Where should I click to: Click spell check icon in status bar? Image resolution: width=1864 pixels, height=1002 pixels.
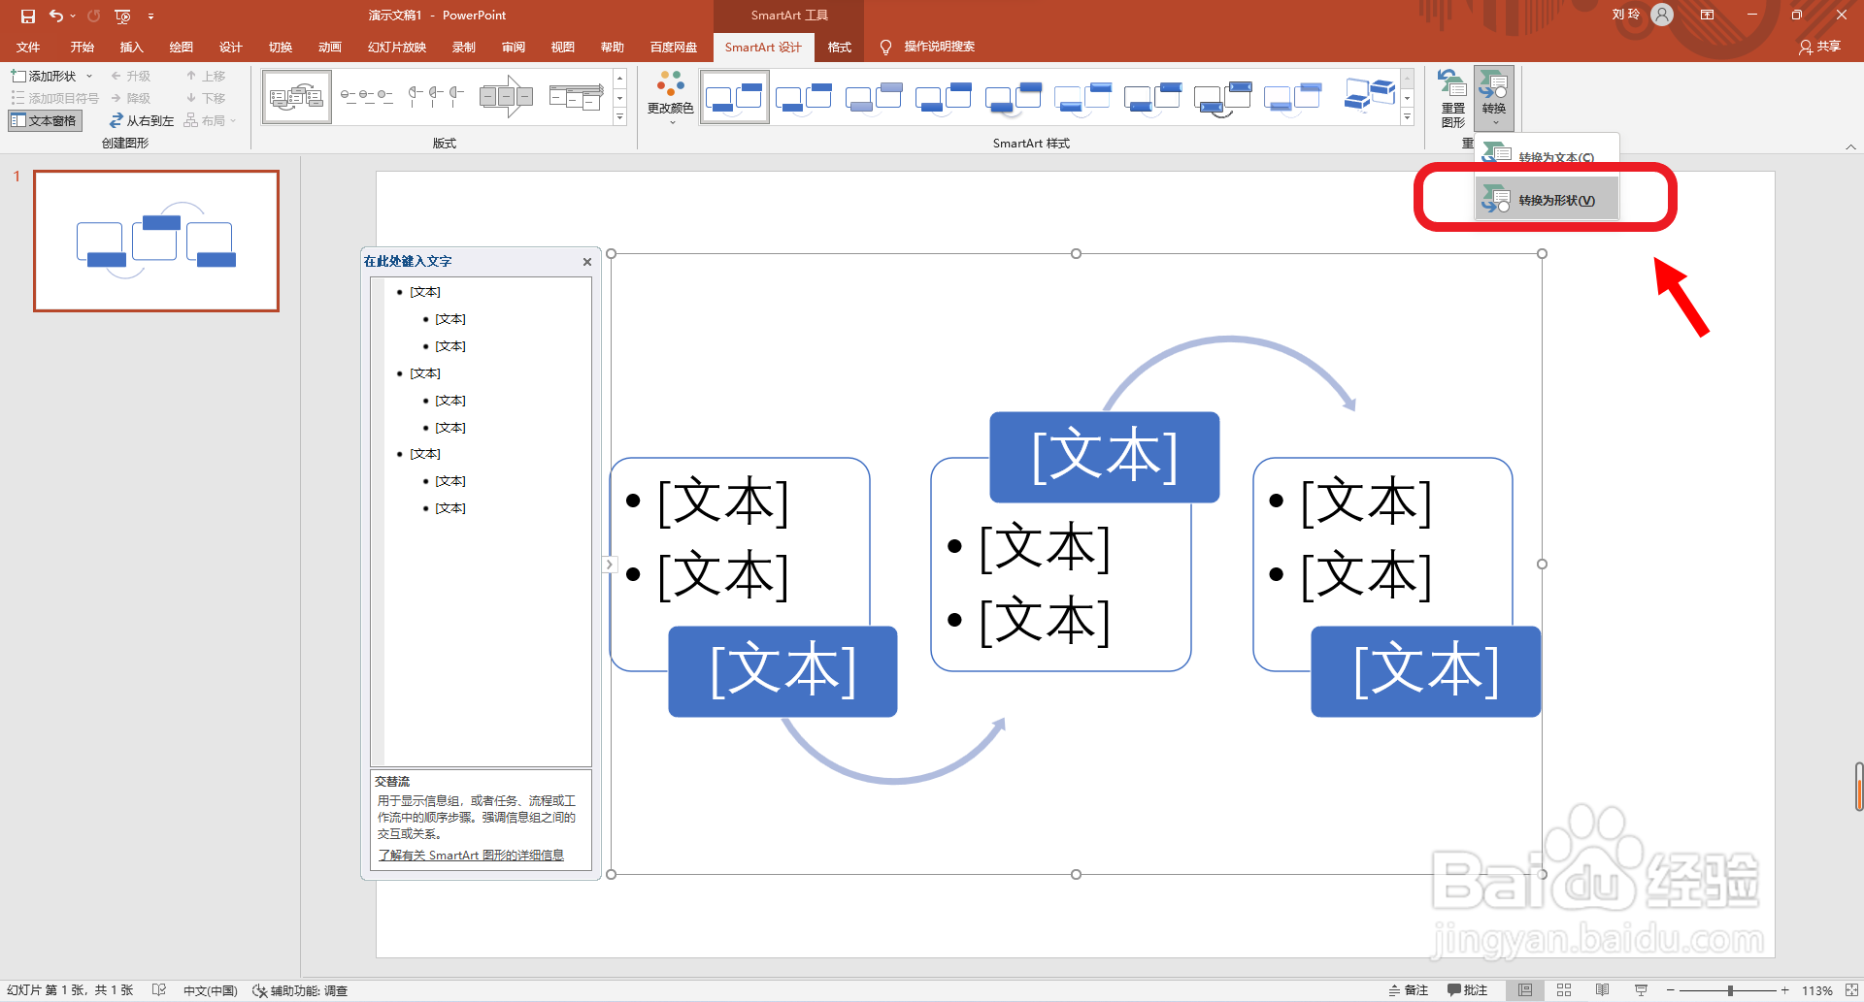tap(158, 990)
